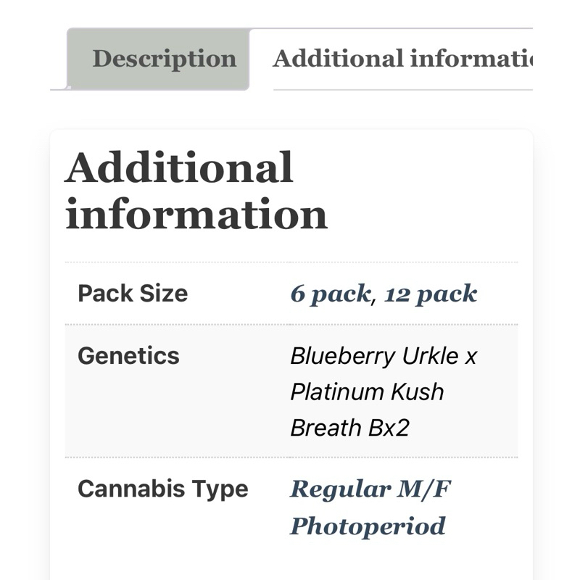This screenshot has width=580, height=580.
Task: Open the Regular M/F link text
Action: point(370,489)
